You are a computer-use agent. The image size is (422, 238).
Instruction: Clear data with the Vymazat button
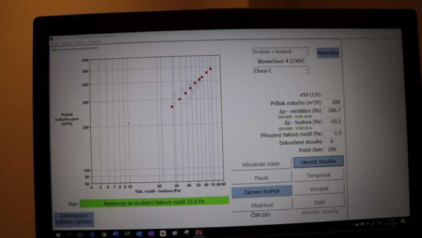(x=319, y=189)
